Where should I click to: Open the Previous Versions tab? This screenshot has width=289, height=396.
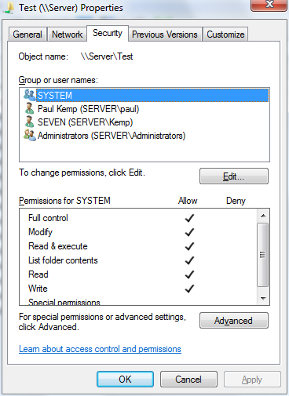coord(165,35)
